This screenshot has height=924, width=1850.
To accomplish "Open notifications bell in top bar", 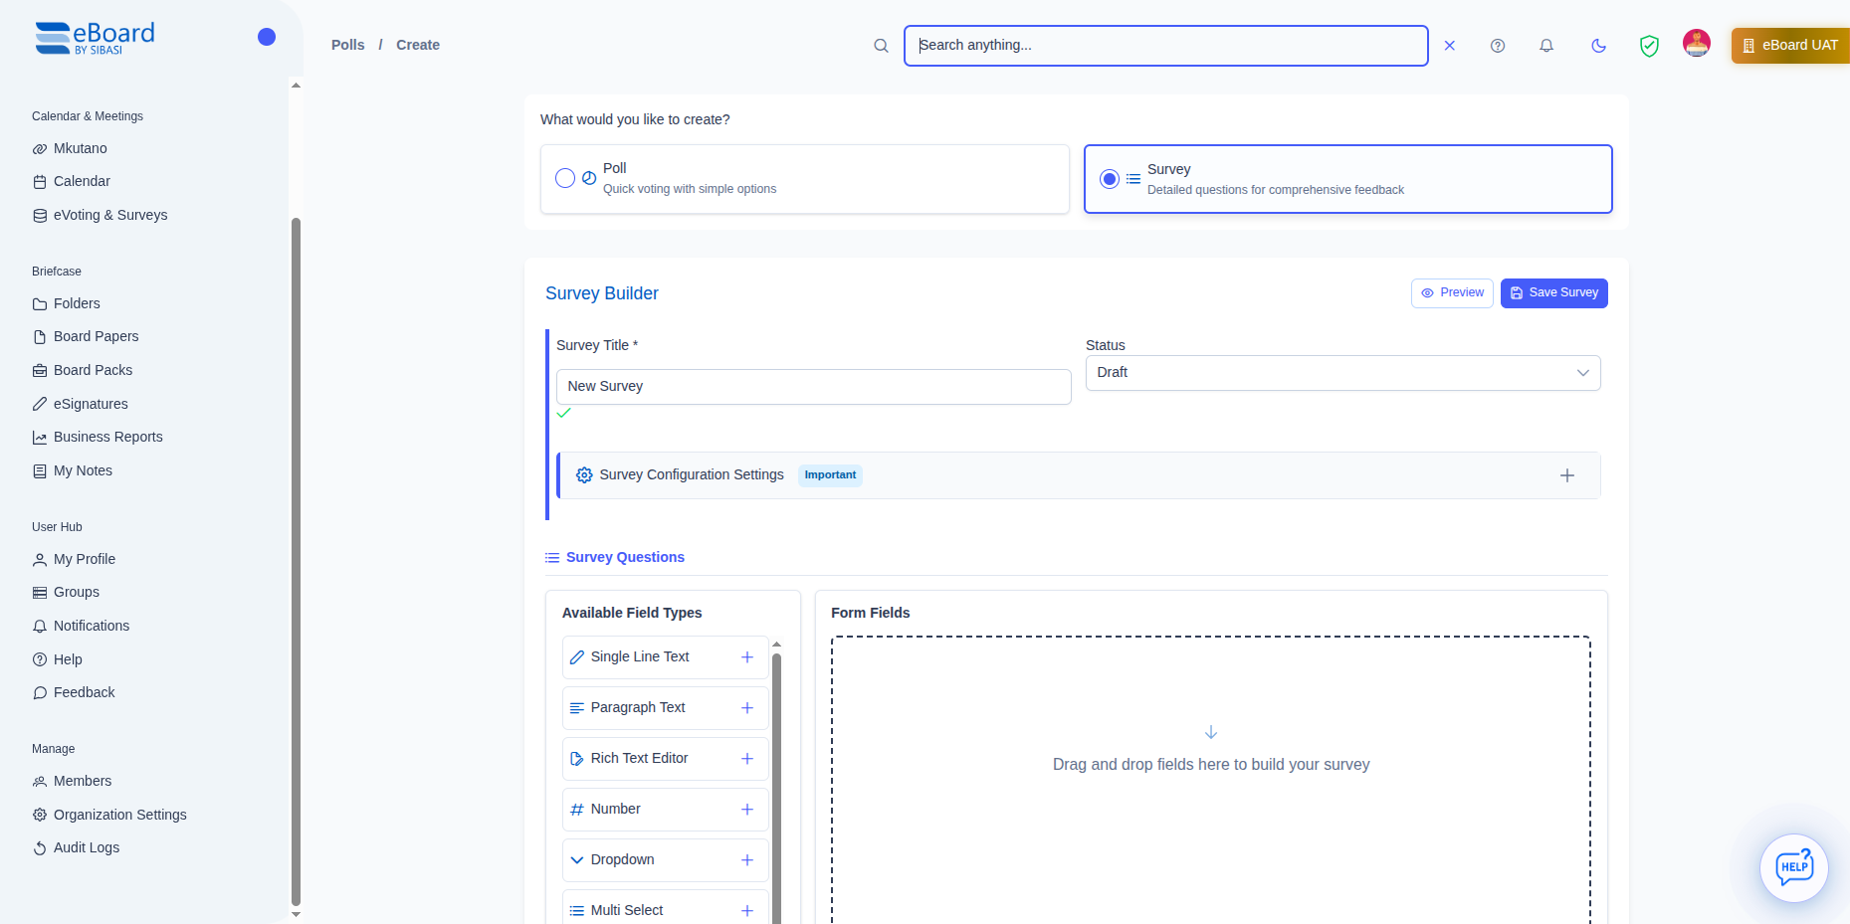I will [1545, 46].
